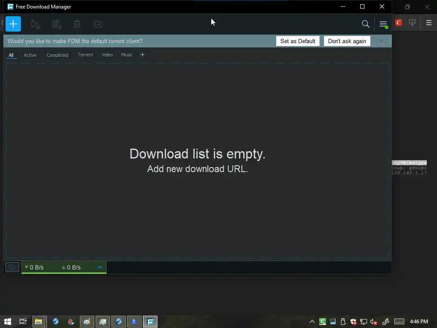Click the Pause selected downloads icon
Image resolution: width=437 pixels, height=328 pixels.
coord(57,24)
